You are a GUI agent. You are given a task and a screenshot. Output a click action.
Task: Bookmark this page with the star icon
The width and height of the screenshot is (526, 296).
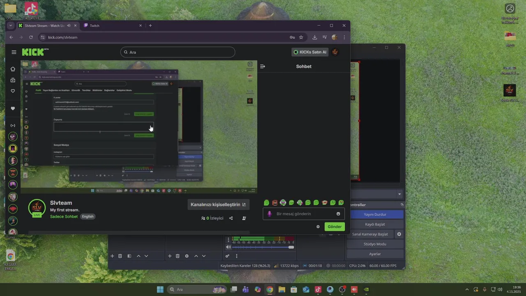(301, 37)
